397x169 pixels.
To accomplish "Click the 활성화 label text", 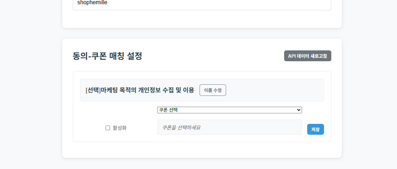I will (120, 128).
